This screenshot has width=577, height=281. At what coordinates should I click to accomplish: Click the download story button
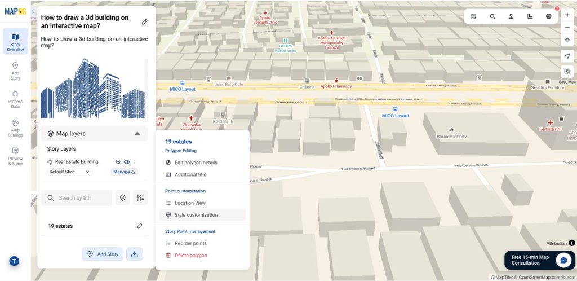click(x=135, y=254)
